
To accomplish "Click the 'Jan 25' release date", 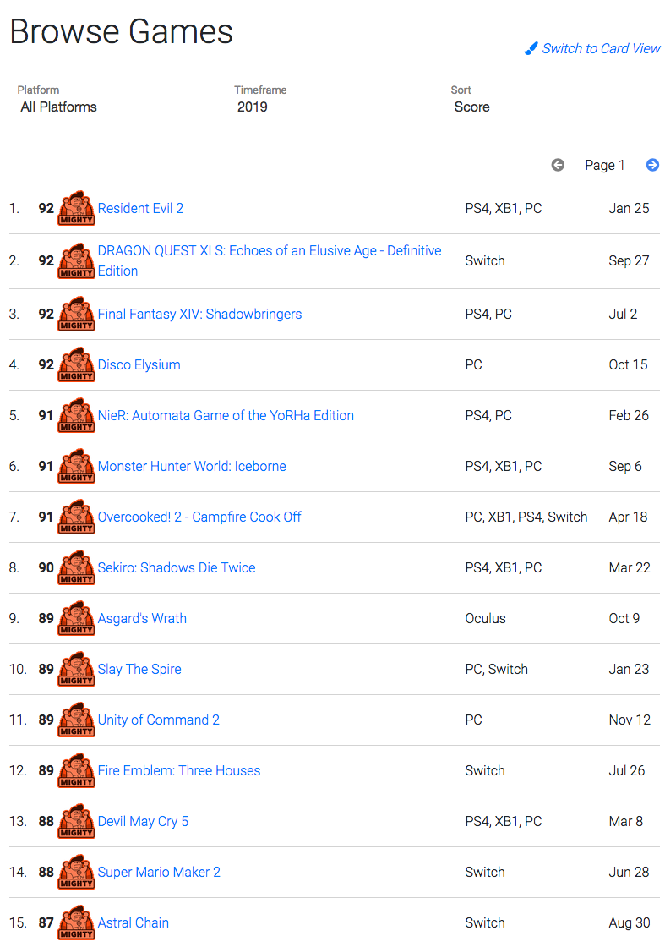I will coord(629,208).
